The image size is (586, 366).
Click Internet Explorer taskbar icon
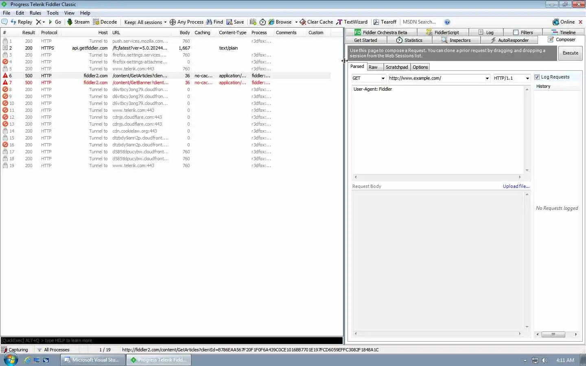pyautogui.click(x=27, y=360)
